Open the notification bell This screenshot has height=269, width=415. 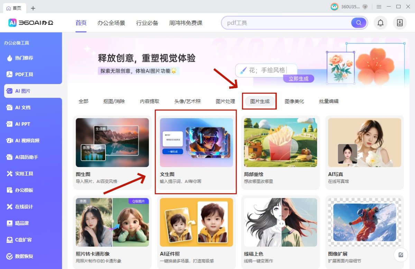(x=380, y=23)
